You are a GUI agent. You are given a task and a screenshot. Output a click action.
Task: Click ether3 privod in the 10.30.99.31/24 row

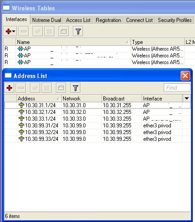tap(157, 126)
